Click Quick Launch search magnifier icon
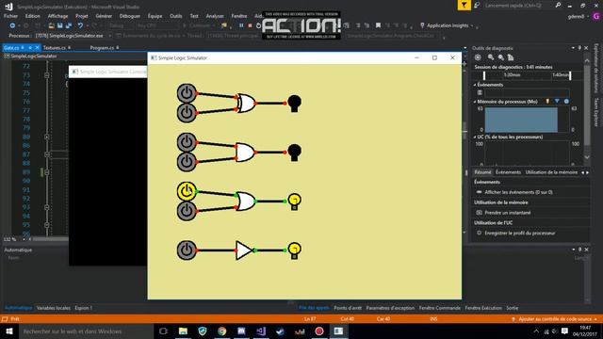 tap(558, 5)
